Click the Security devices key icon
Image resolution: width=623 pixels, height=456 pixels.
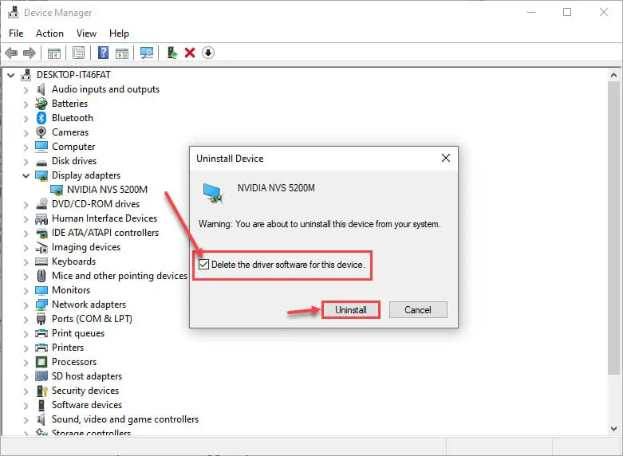41,391
